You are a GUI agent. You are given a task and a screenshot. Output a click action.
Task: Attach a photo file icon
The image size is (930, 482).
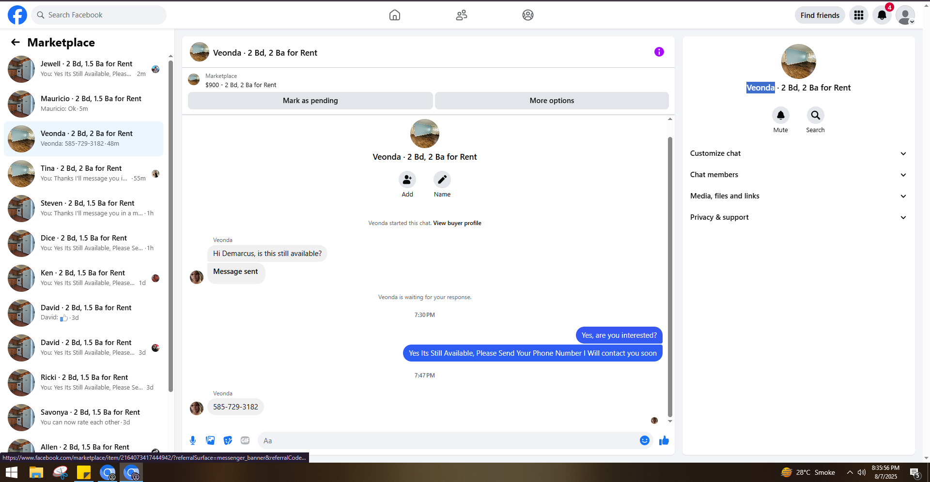coord(210,440)
